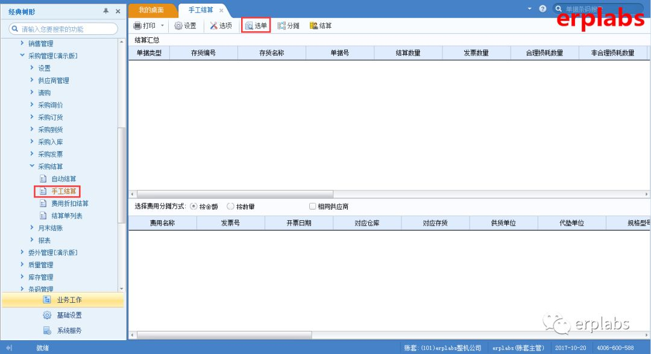This screenshot has width=651, height=354.
Task: Pin the 经典树形 panel
Action: point(106,11)
